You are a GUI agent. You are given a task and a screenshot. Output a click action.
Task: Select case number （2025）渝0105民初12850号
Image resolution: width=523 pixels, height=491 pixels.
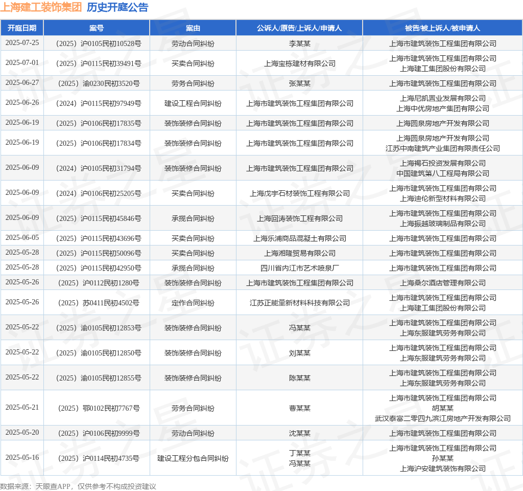point(99,353)
